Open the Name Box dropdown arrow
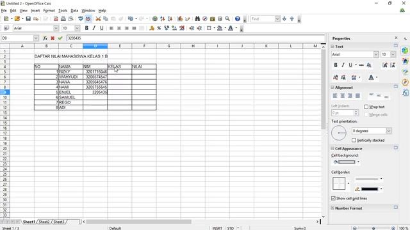This screenshot has height=230, width=410. tap(36, 38)
